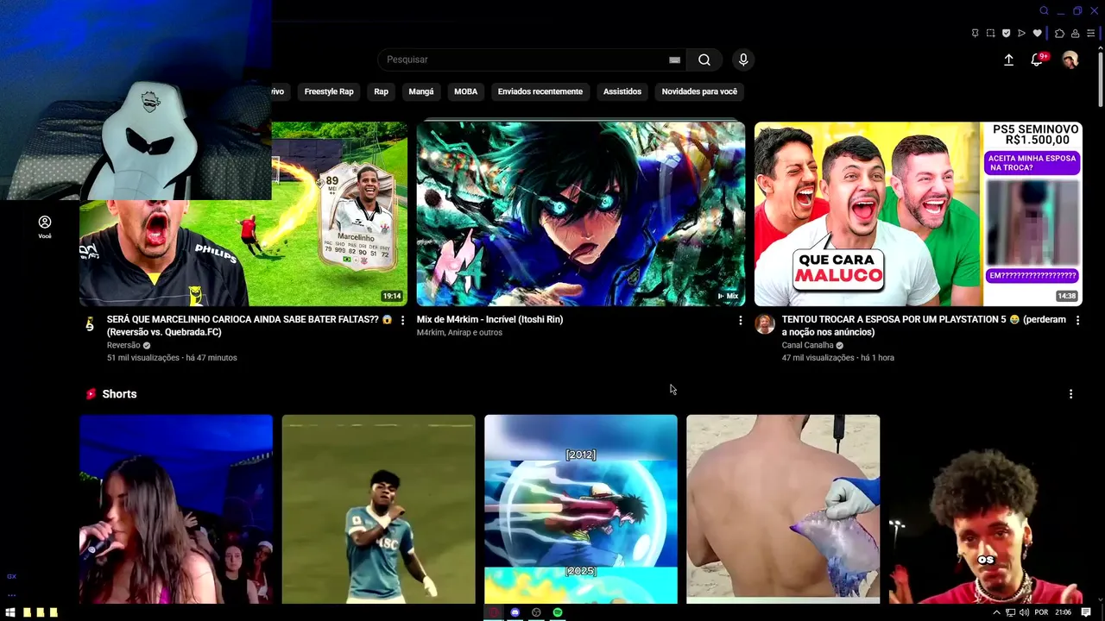Select the Assistidos filter chip
Image resolution: width=1105 pixels, height=621 pixels.
coord(622,91)
